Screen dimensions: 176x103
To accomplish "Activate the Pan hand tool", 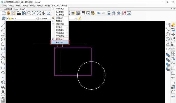I will point(44,13).
